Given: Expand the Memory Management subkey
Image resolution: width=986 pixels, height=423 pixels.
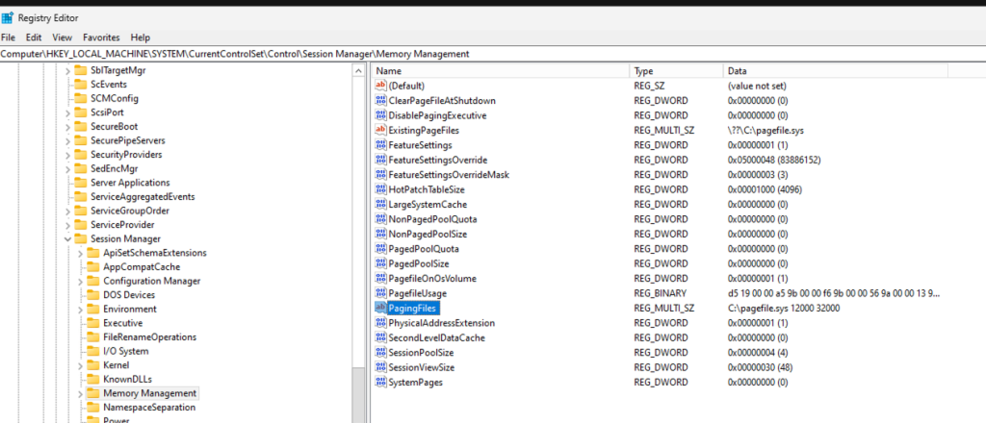Looking at the screenshot, I should (x=80, y=393).
